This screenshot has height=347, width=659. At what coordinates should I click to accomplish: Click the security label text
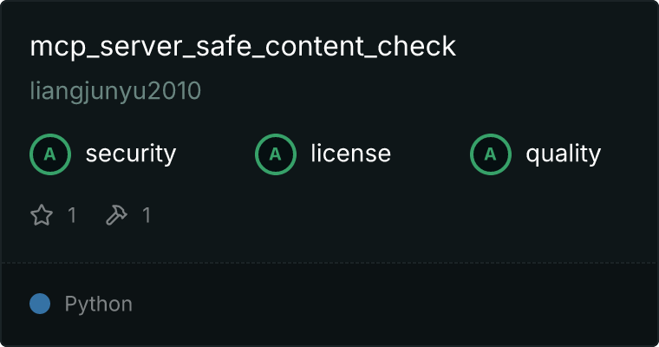(x=131, y=154)
